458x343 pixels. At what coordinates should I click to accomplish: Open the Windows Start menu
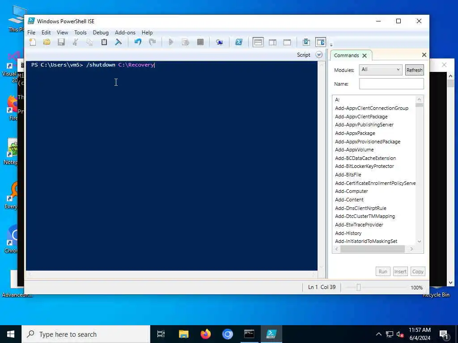(11, 334)
